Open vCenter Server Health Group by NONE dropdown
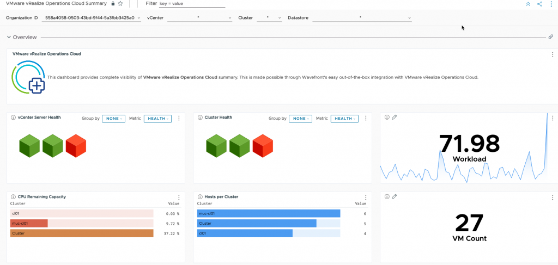558x265 pixels. pos(113,119)
